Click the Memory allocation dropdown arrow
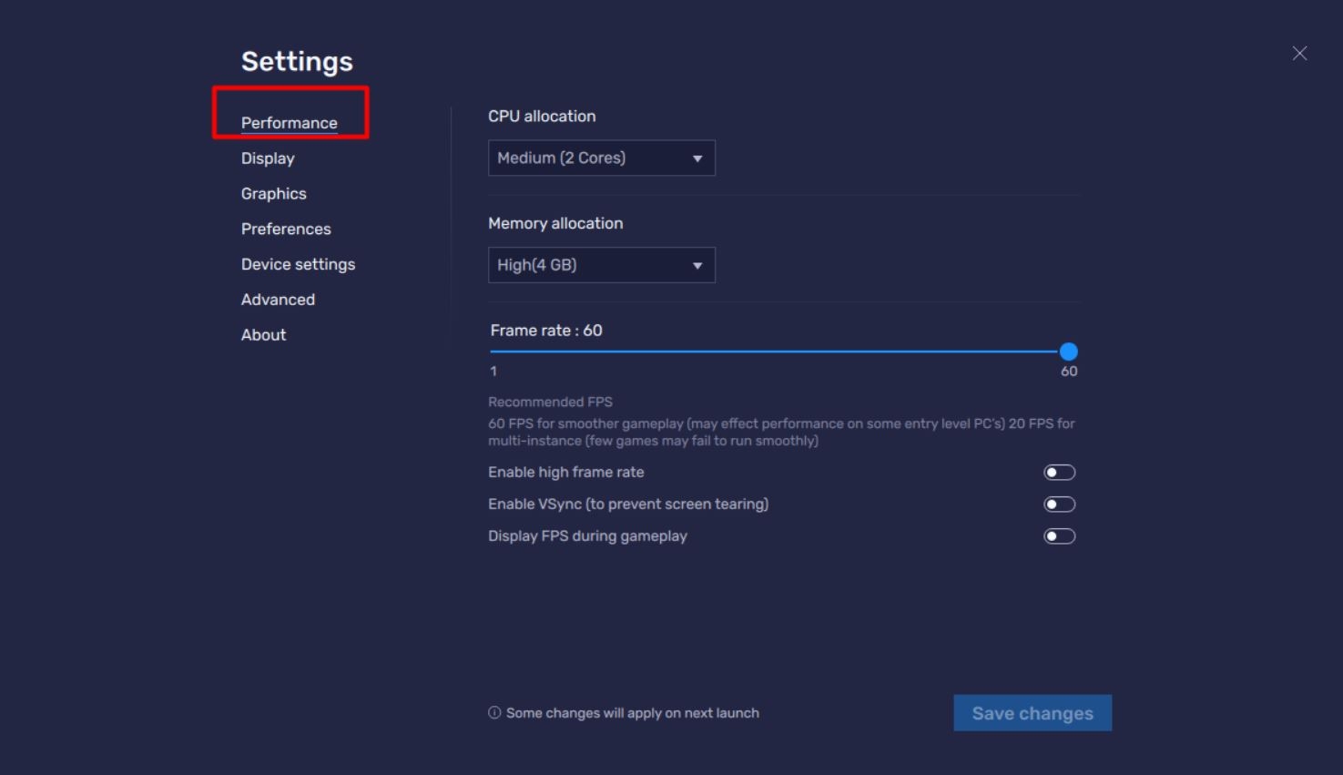Viewport: 1343px width, 775px height. (697, 266)
